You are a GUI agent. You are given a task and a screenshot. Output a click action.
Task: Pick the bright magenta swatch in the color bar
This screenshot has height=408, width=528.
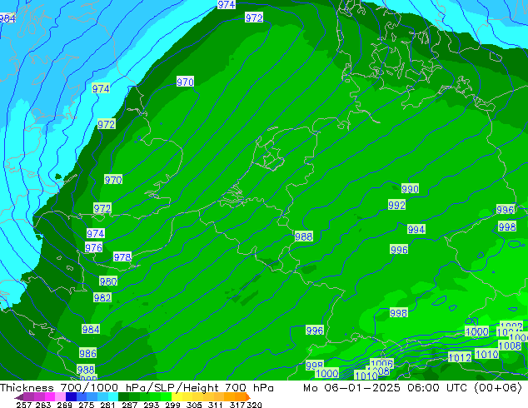click(x=50, y=397)
